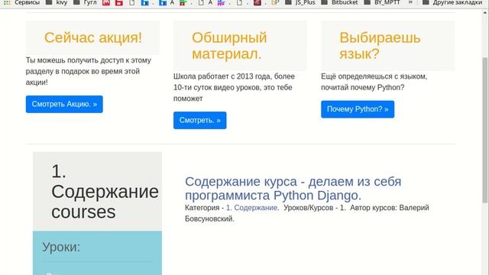Click the Смотреть. » button

200,121
